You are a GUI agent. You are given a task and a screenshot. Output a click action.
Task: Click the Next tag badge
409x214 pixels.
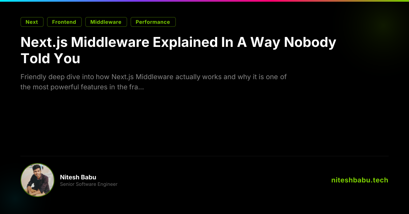(x=32, y=22)
